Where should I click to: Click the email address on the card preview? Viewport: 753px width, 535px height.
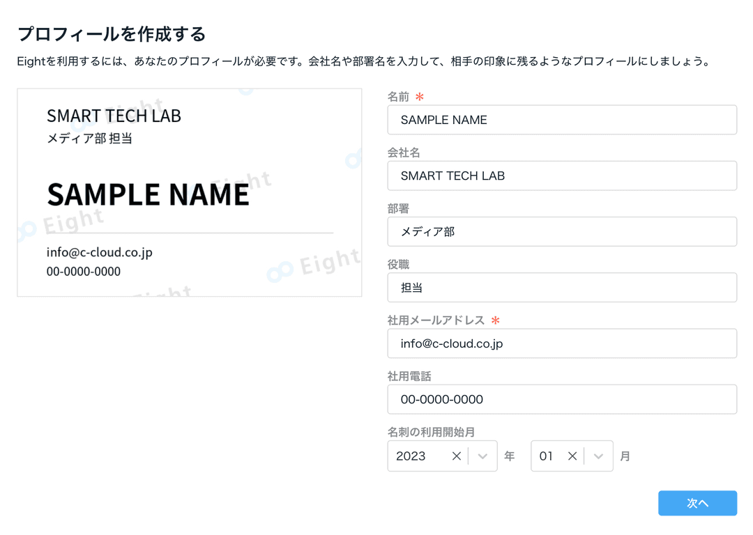pyautogui.click(x=99, y=252)
